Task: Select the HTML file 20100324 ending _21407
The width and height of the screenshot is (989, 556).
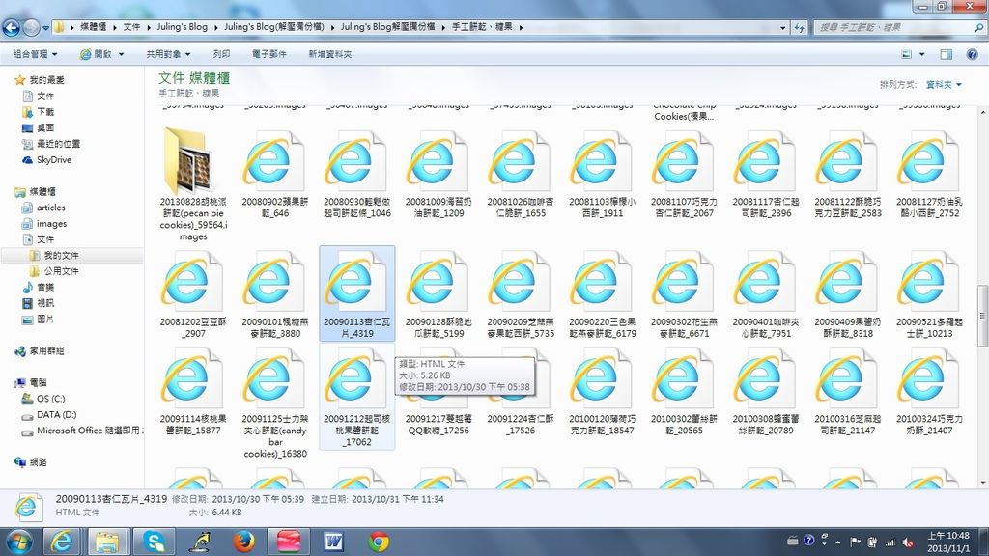Action: (930, 392)
